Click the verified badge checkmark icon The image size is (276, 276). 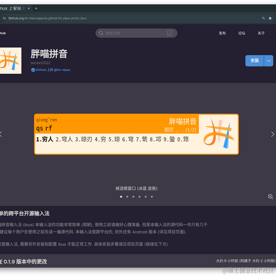[x=33, y=70]
